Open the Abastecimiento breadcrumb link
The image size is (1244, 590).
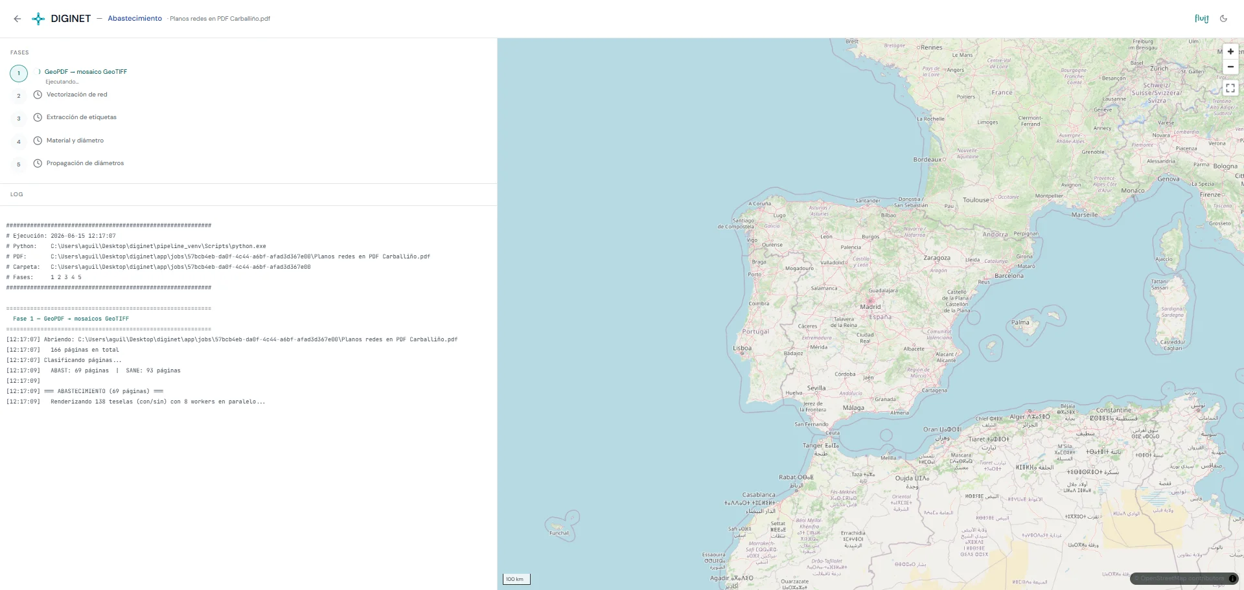tap(135, 19)
